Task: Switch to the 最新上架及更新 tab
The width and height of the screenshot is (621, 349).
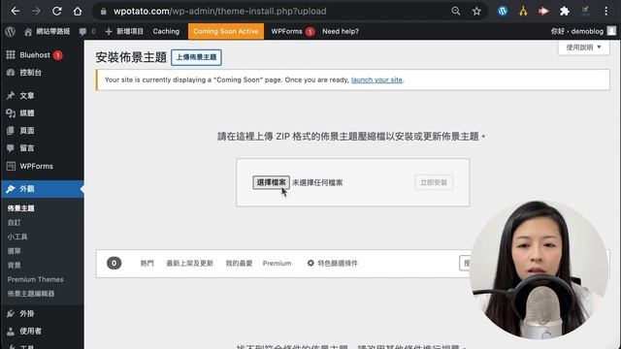Action: tap(190, 263)
